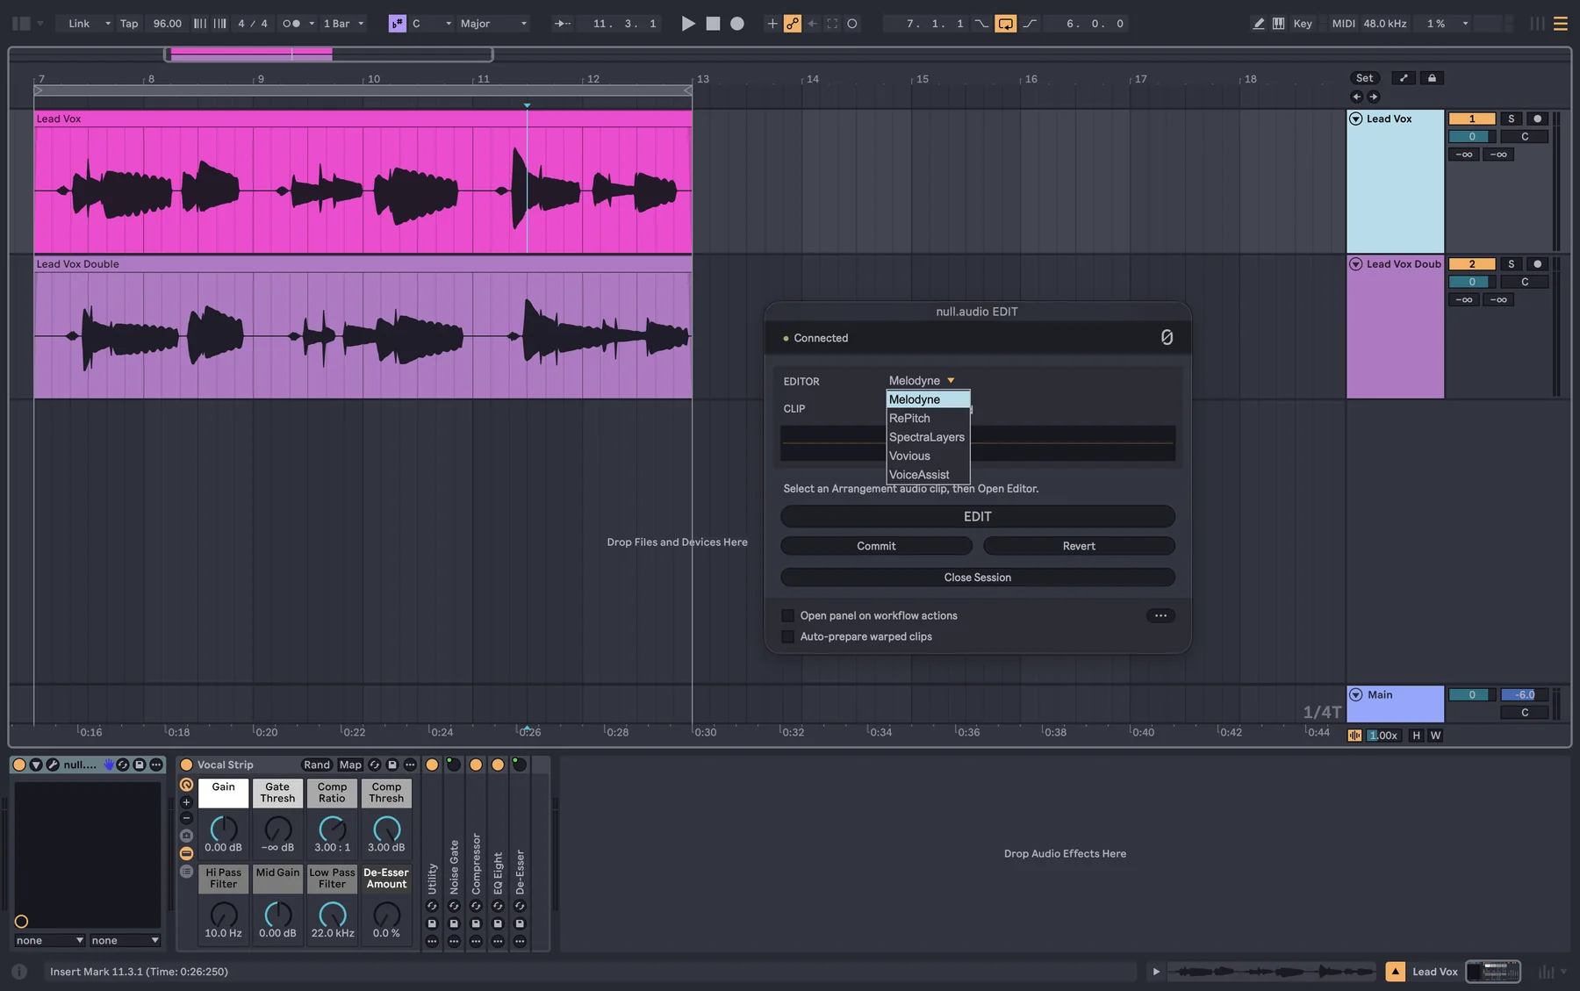Click the Key map mode button
This screenshot has height=991, width=1580.
[x=1303, y=24]
